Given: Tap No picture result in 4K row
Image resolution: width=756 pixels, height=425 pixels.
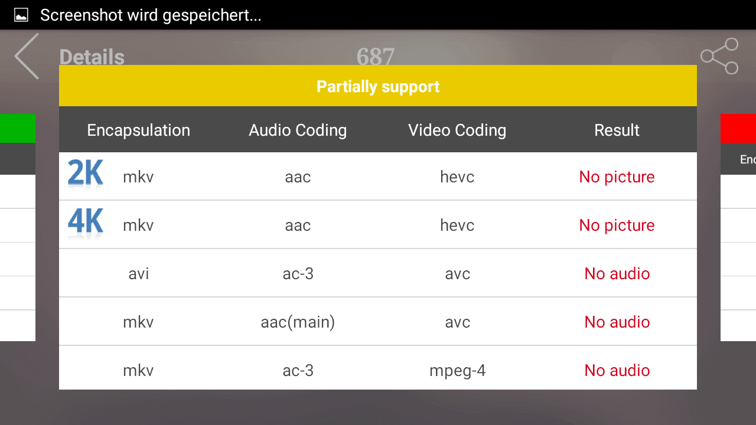Looking at the screenshot, I should click(617, 225).
